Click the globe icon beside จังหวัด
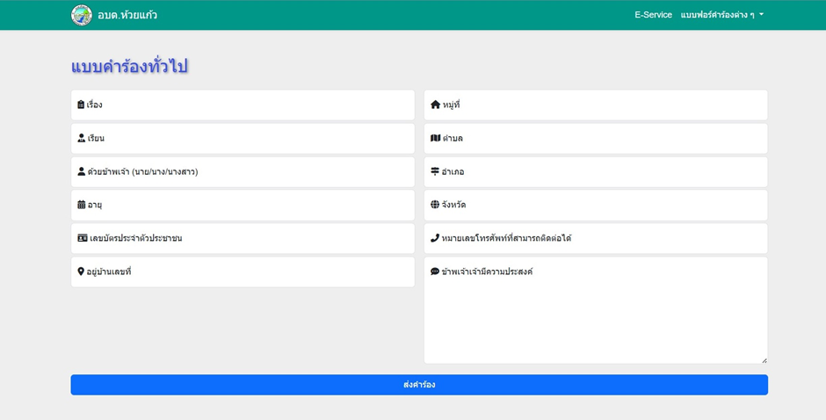This screenshot has height=420, width=826. pos(435,205)
